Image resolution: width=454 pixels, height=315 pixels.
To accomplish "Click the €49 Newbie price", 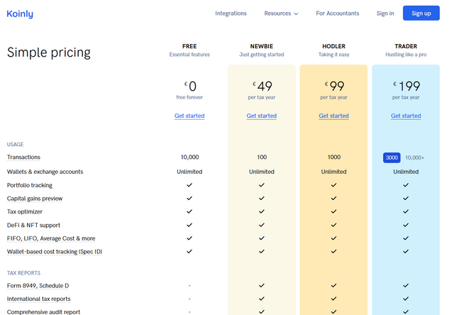I will 262,86.
